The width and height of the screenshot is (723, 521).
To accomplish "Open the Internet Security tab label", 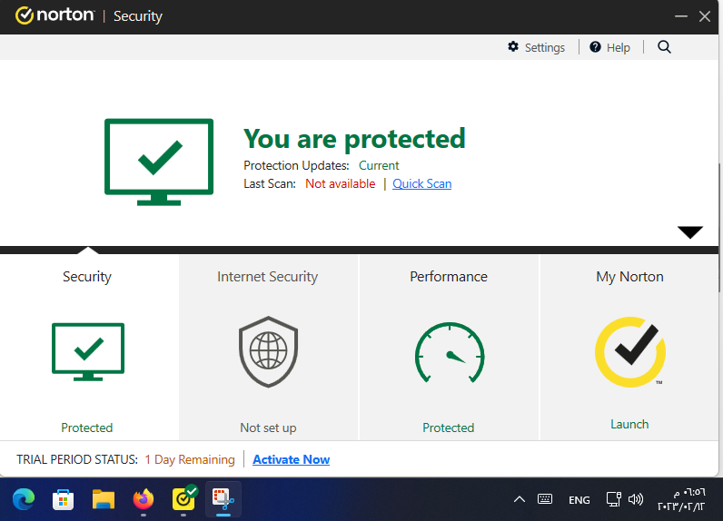I will (267, 277).
